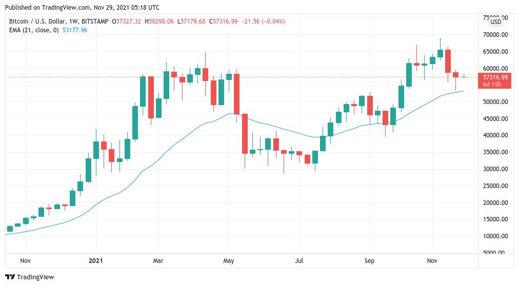Click the 6d 19h countdown label
Image resolution: width=519 pixels, height=286 pixels.
click(x=494, y=85)
